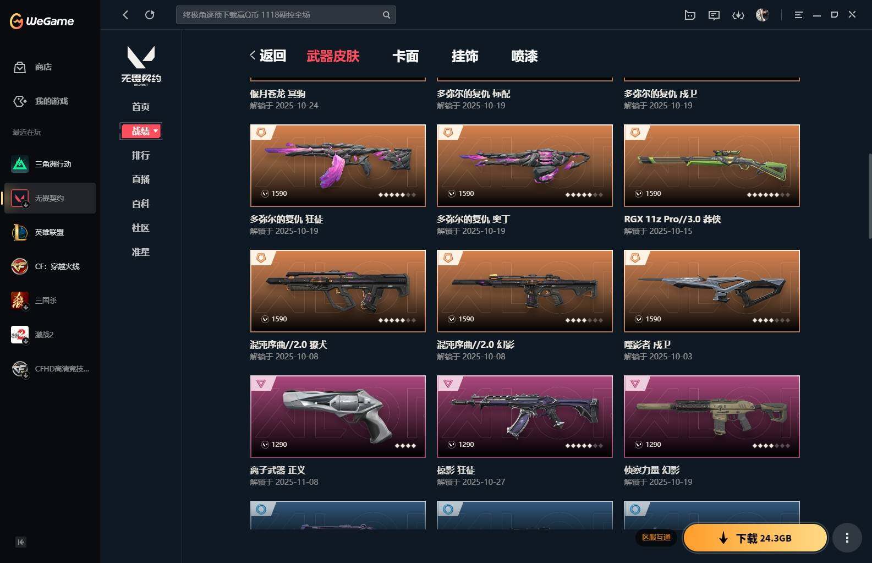Open the messages chat icon
This screenshot has width=872, height=563.
pyautogui.click(x=714, y=15)
